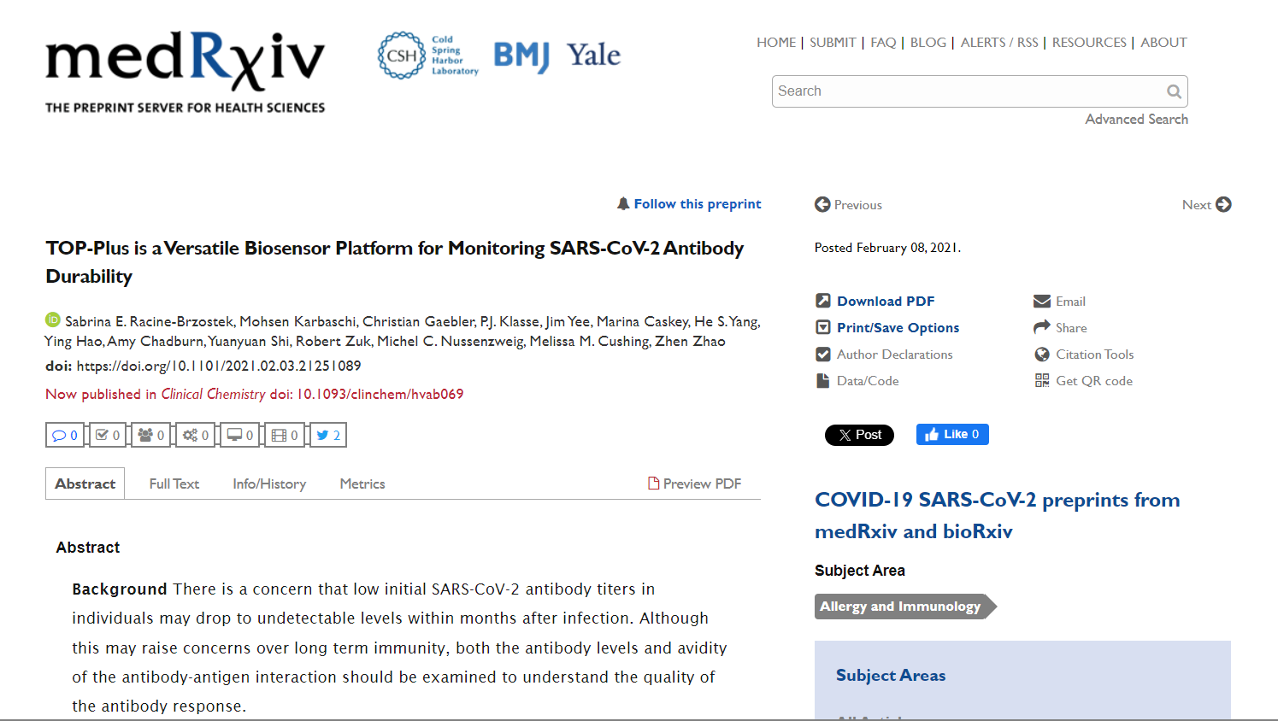Open the Share options
This screenshot has height=721, width=1278.
[1070, 328]
